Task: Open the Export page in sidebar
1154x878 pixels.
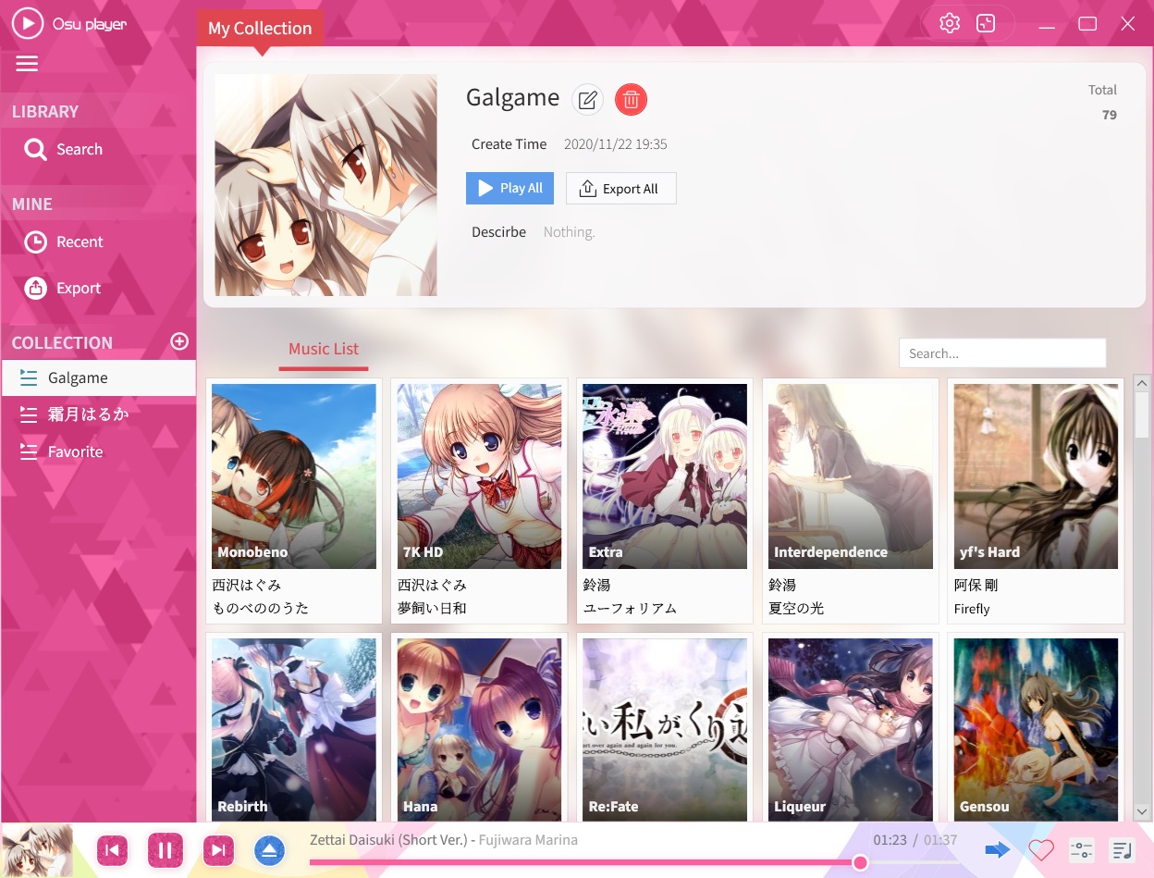Action: click(x=98, y=288)
